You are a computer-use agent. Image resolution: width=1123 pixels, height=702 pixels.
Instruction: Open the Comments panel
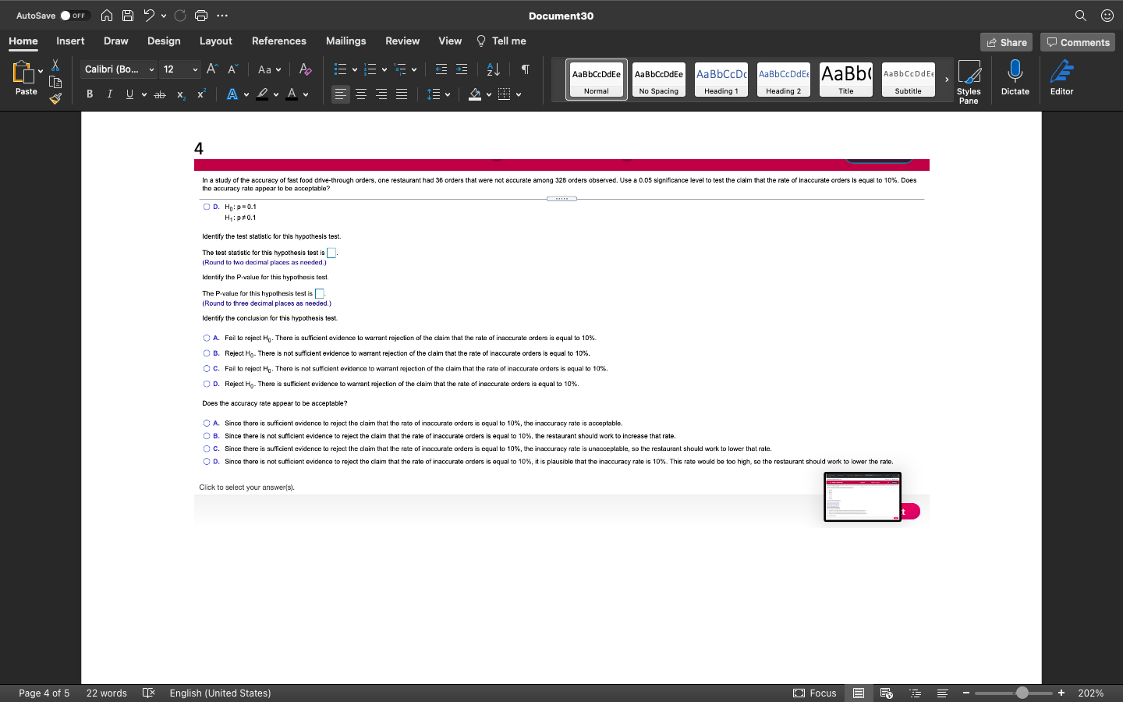click(1078, 42)
